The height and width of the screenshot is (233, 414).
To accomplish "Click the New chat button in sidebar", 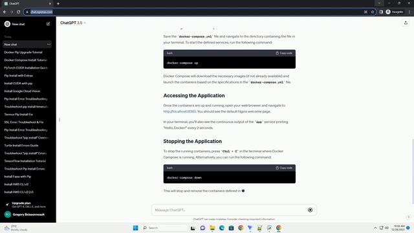I will [x=27, y=24].
